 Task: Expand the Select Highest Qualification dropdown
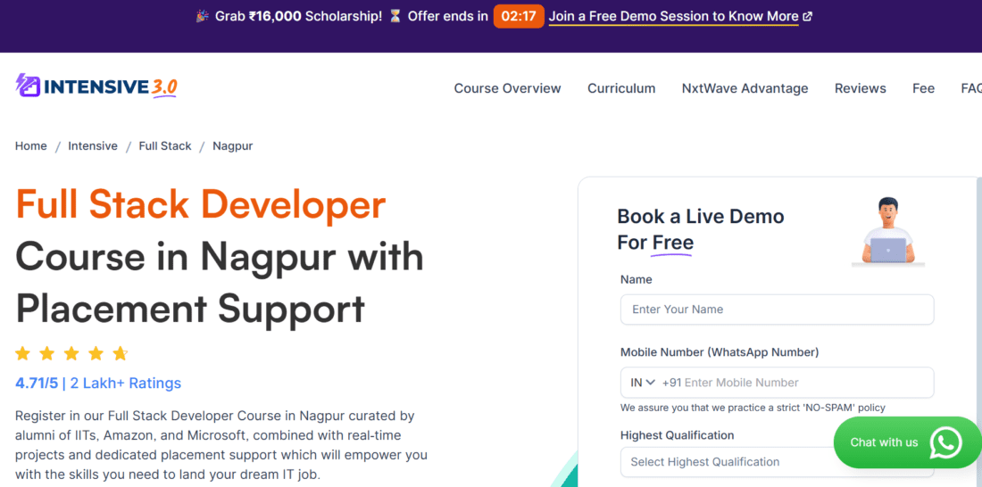tap(777, 462)
